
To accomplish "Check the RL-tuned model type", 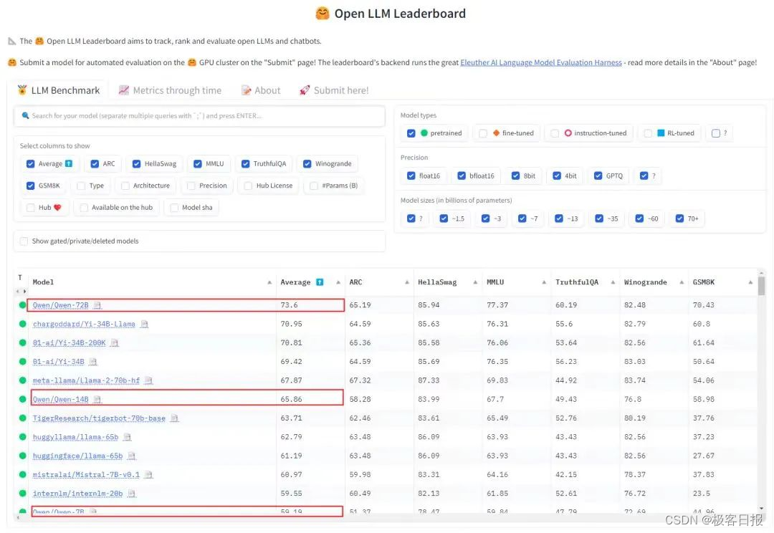I will coord(648,133).
